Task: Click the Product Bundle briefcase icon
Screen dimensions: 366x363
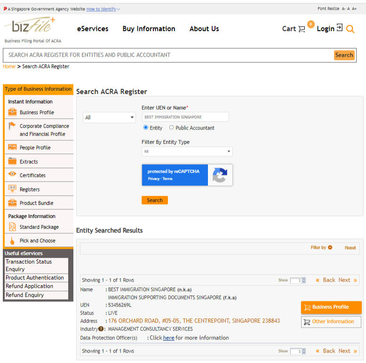Action: [x=12, y=203]
